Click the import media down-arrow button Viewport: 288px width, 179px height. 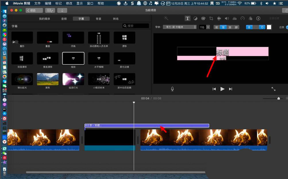(x=62, y=10)
